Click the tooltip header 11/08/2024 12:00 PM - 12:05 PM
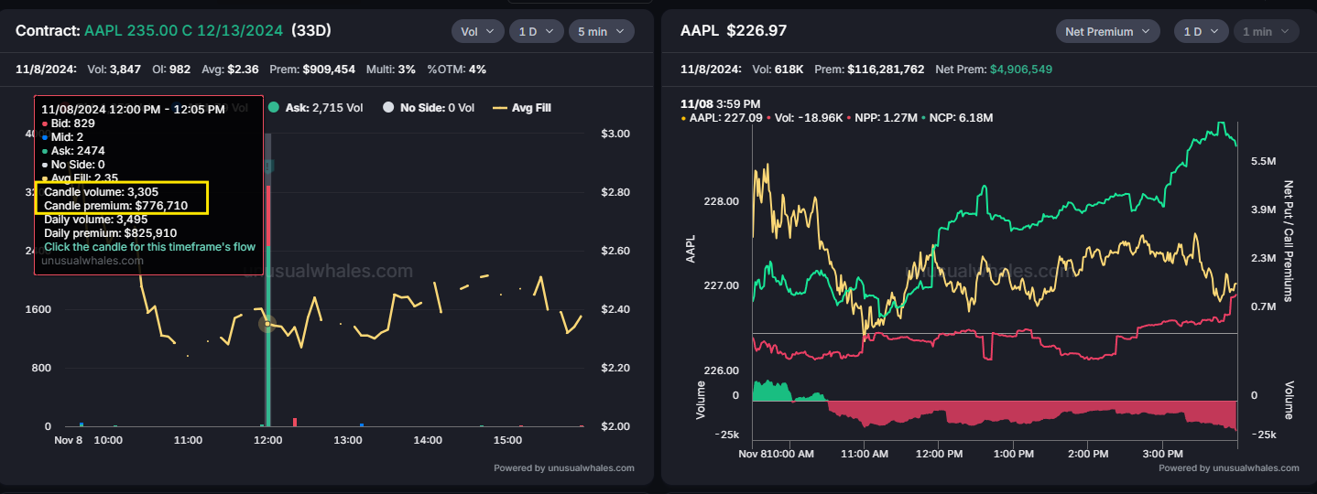The image size is (1317, 494). coord(133,109)
